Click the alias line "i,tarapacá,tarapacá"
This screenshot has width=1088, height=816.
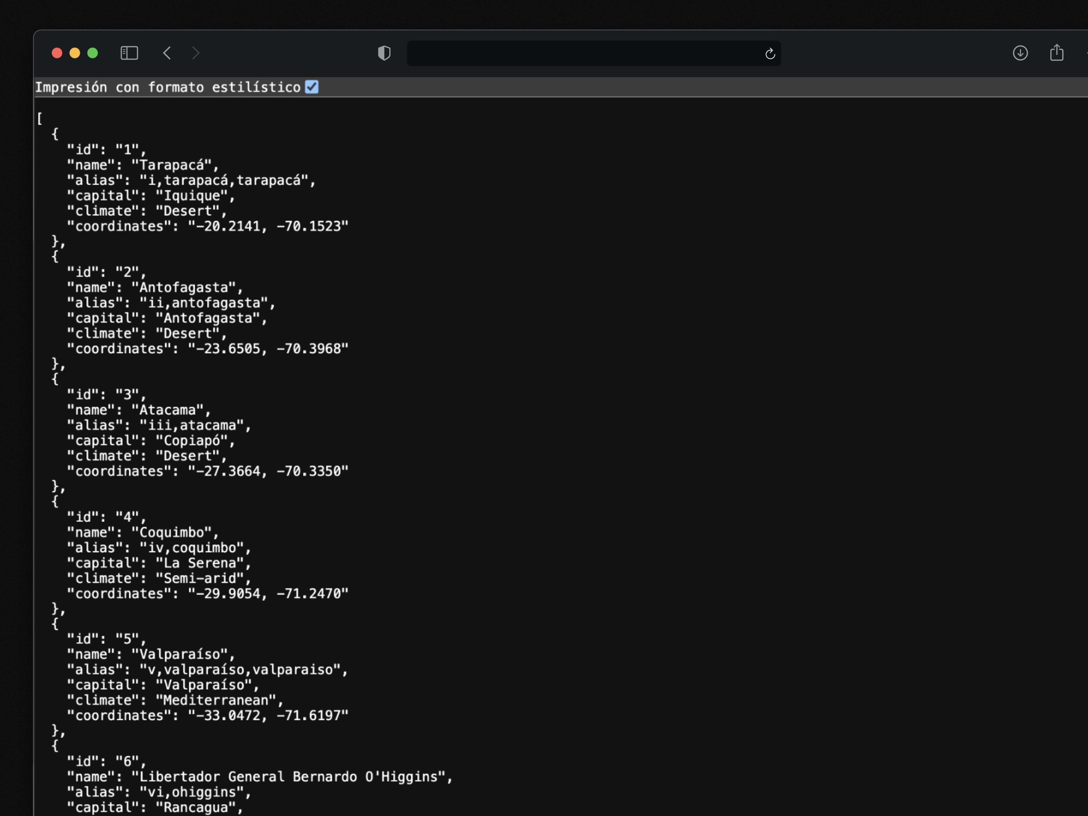[191, 180]
